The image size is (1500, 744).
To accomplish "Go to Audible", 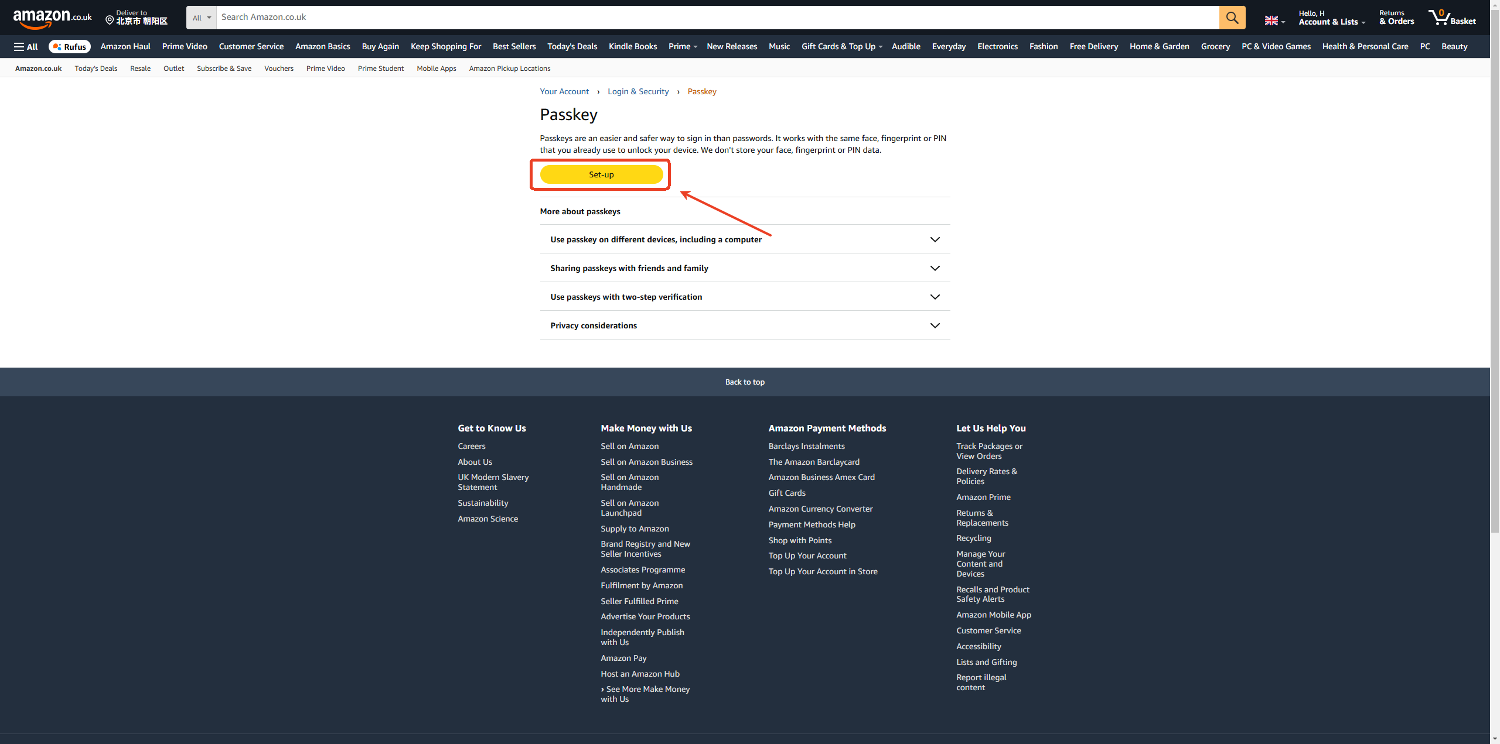I will point(906,47).
